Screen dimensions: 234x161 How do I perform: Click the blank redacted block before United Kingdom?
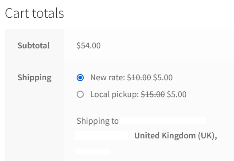coord(101,136)
